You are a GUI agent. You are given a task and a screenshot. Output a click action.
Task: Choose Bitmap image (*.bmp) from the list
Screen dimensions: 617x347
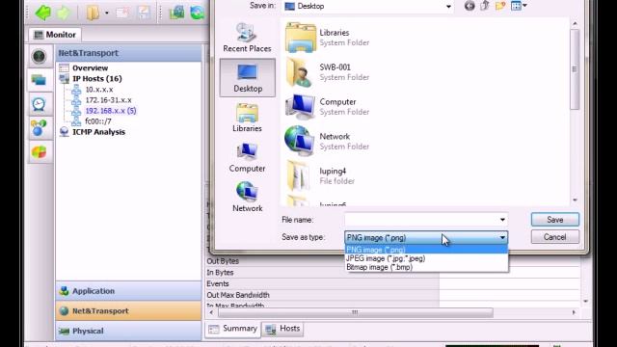coord(426,267)
